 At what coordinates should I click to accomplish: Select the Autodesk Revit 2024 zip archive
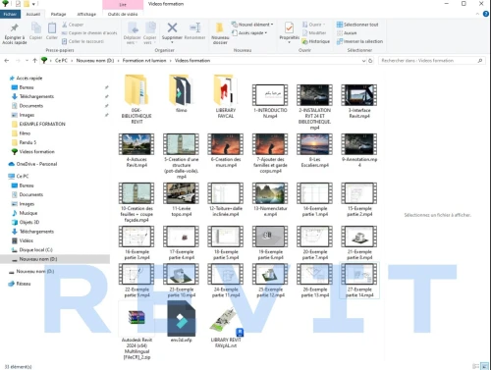(136, 331)
